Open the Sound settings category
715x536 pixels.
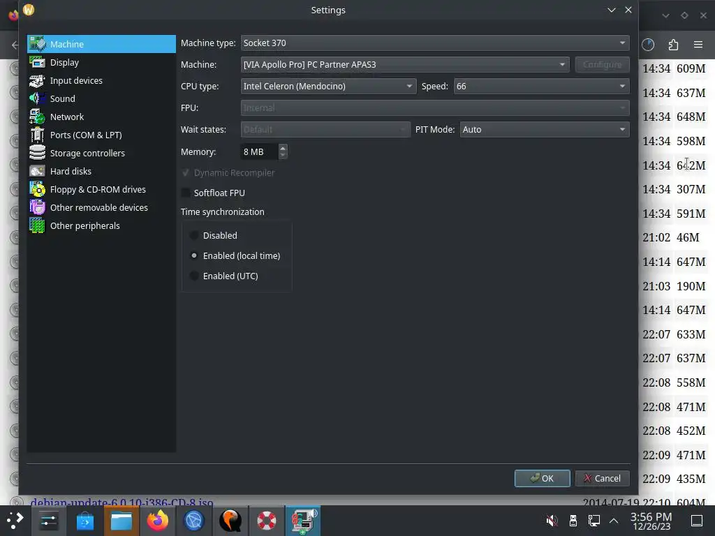[x=101, y=98]
